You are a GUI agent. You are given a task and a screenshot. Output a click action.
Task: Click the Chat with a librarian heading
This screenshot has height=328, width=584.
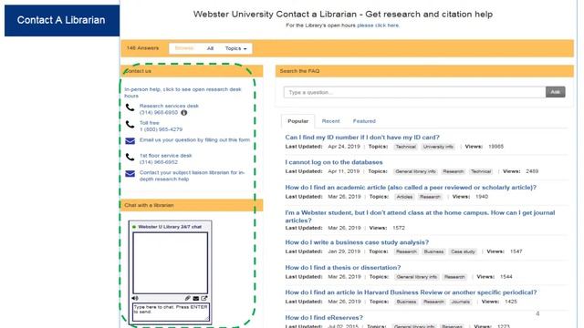(149, 205)
